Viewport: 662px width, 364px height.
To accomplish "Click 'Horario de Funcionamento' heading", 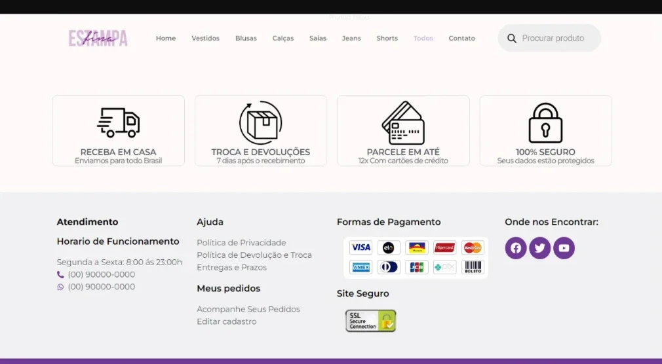I will (x=118, y=242).
